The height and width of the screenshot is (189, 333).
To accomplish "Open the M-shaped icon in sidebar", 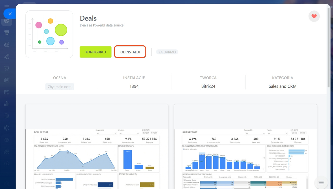I will point(7,152).
